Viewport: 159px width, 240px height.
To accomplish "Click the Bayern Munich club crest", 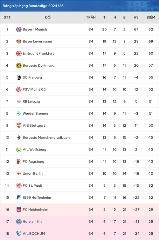I will coord(19,30).
